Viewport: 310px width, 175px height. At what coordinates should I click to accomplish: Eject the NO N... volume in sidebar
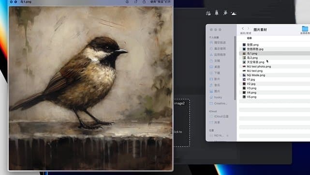click(x=227, y=136)
